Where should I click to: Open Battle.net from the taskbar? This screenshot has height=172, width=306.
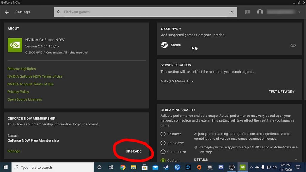[188, 167]
